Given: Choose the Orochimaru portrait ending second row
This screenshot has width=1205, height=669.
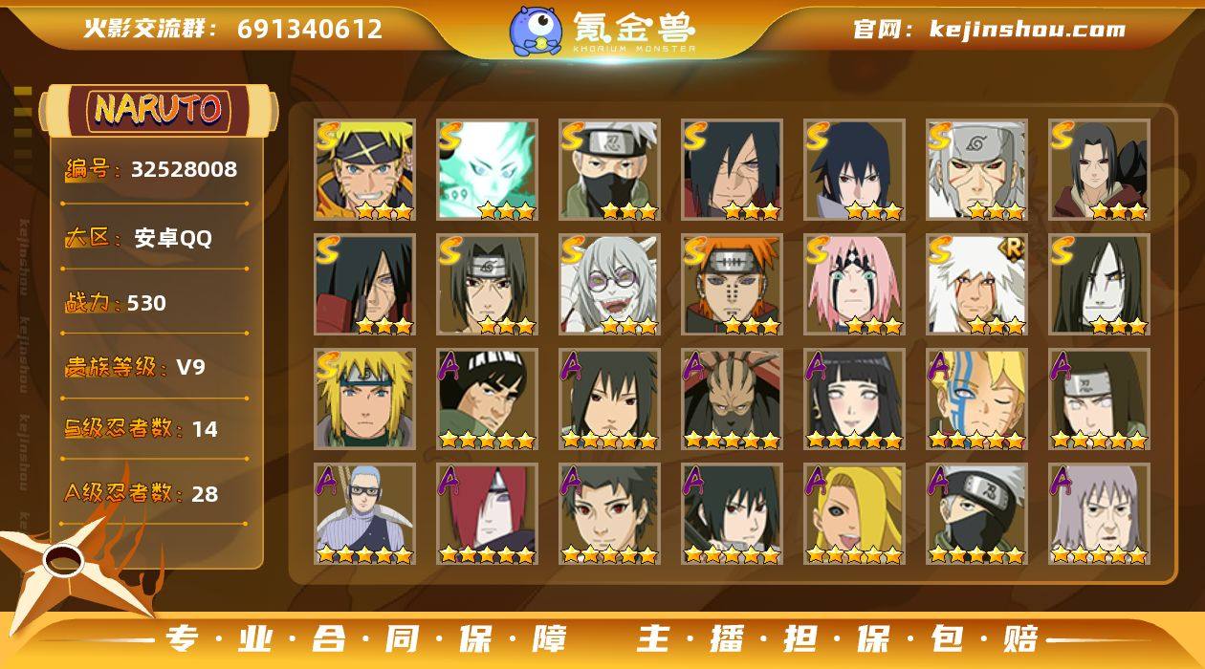Looking at the screenshot, I should click(x=1099, y=285).
